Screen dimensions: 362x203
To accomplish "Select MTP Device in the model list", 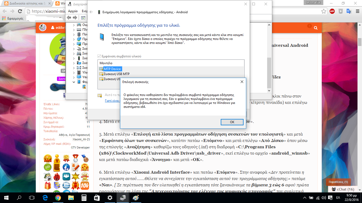I will pos(112,69).
